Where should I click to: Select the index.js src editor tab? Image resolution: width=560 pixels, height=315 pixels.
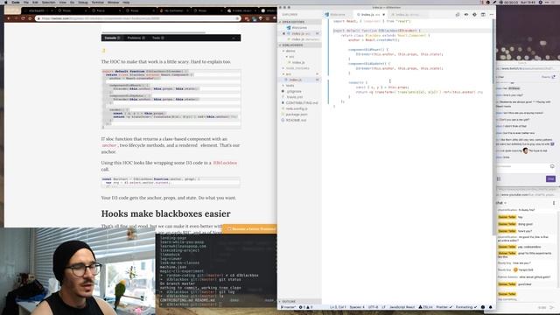tap(369, 15)
